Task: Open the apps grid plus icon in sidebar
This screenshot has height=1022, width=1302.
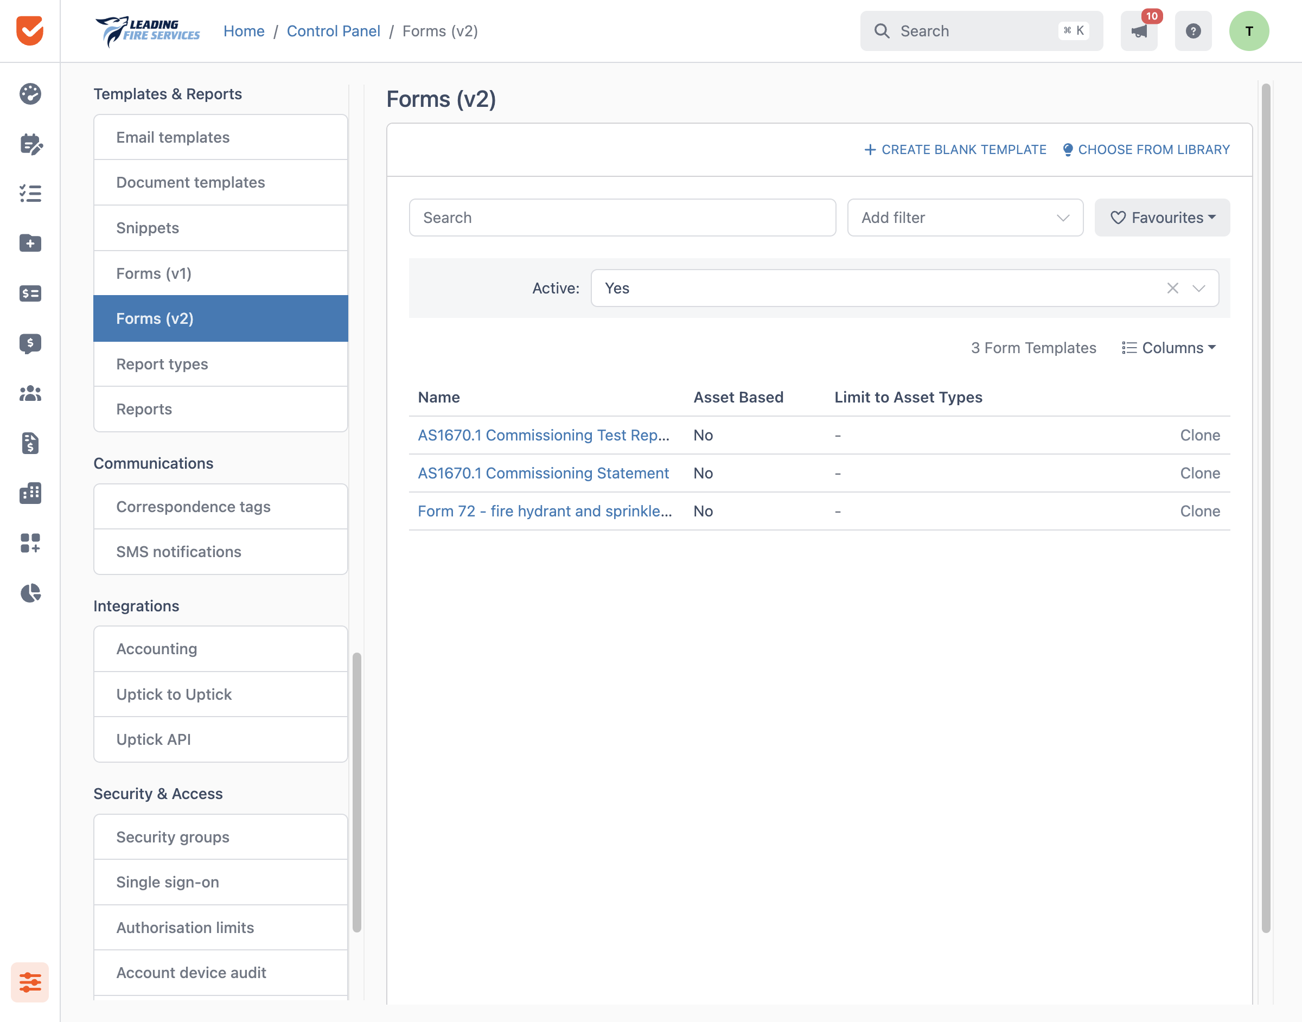Action: pyautogui.click(x=30, y=542)
